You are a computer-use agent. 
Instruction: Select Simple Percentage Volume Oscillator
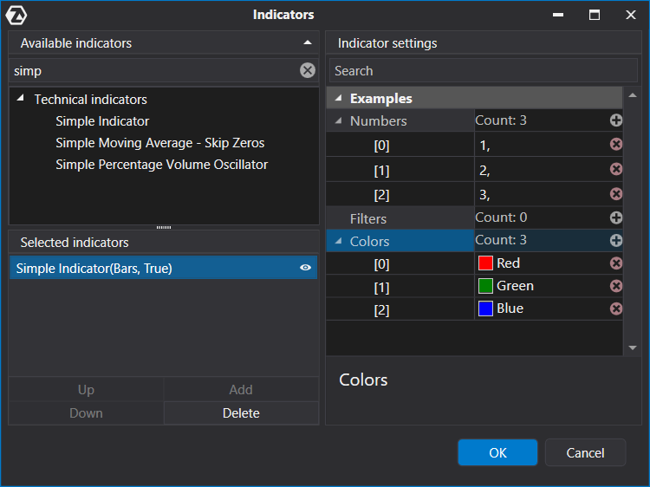point(162,165)
